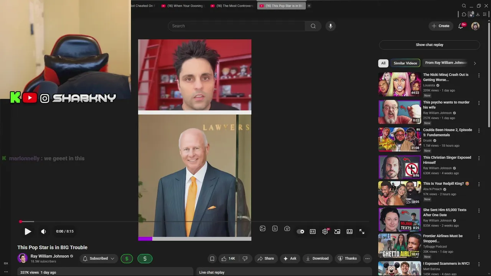Share the video
This screenshot has height=276, width=491.
pyautogui.click(x=265, y=259)
